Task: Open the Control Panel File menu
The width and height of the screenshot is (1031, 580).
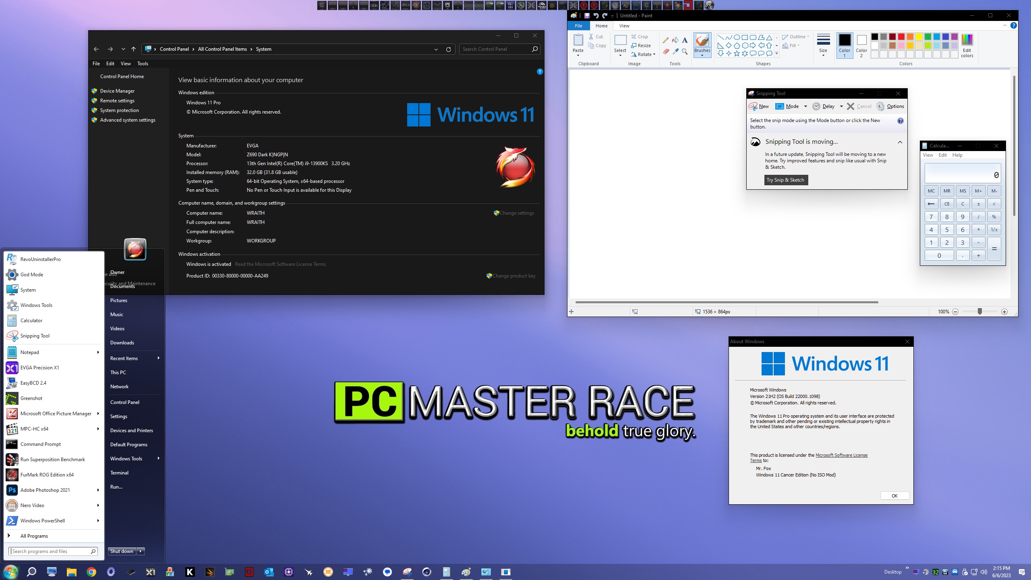Action: click(x=96, y=64)
